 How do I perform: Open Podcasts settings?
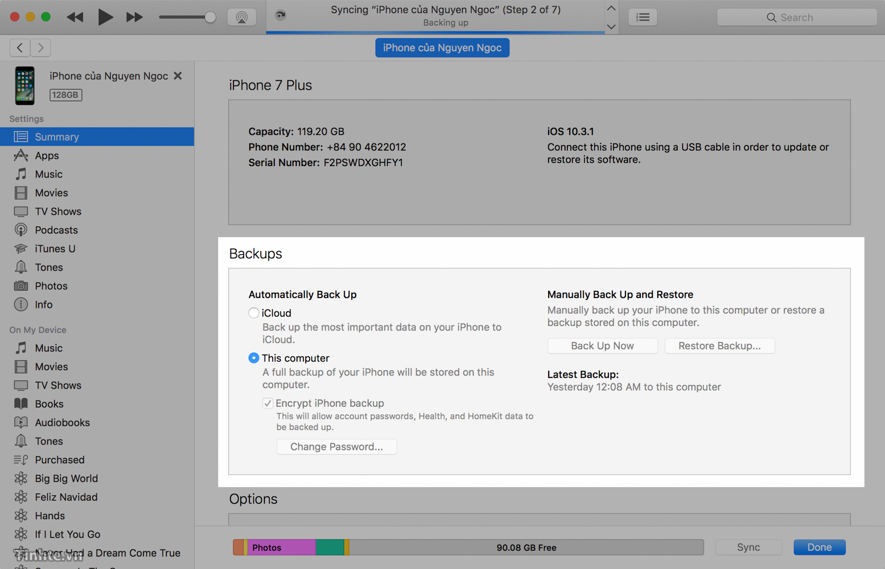(x=97, y=230)
